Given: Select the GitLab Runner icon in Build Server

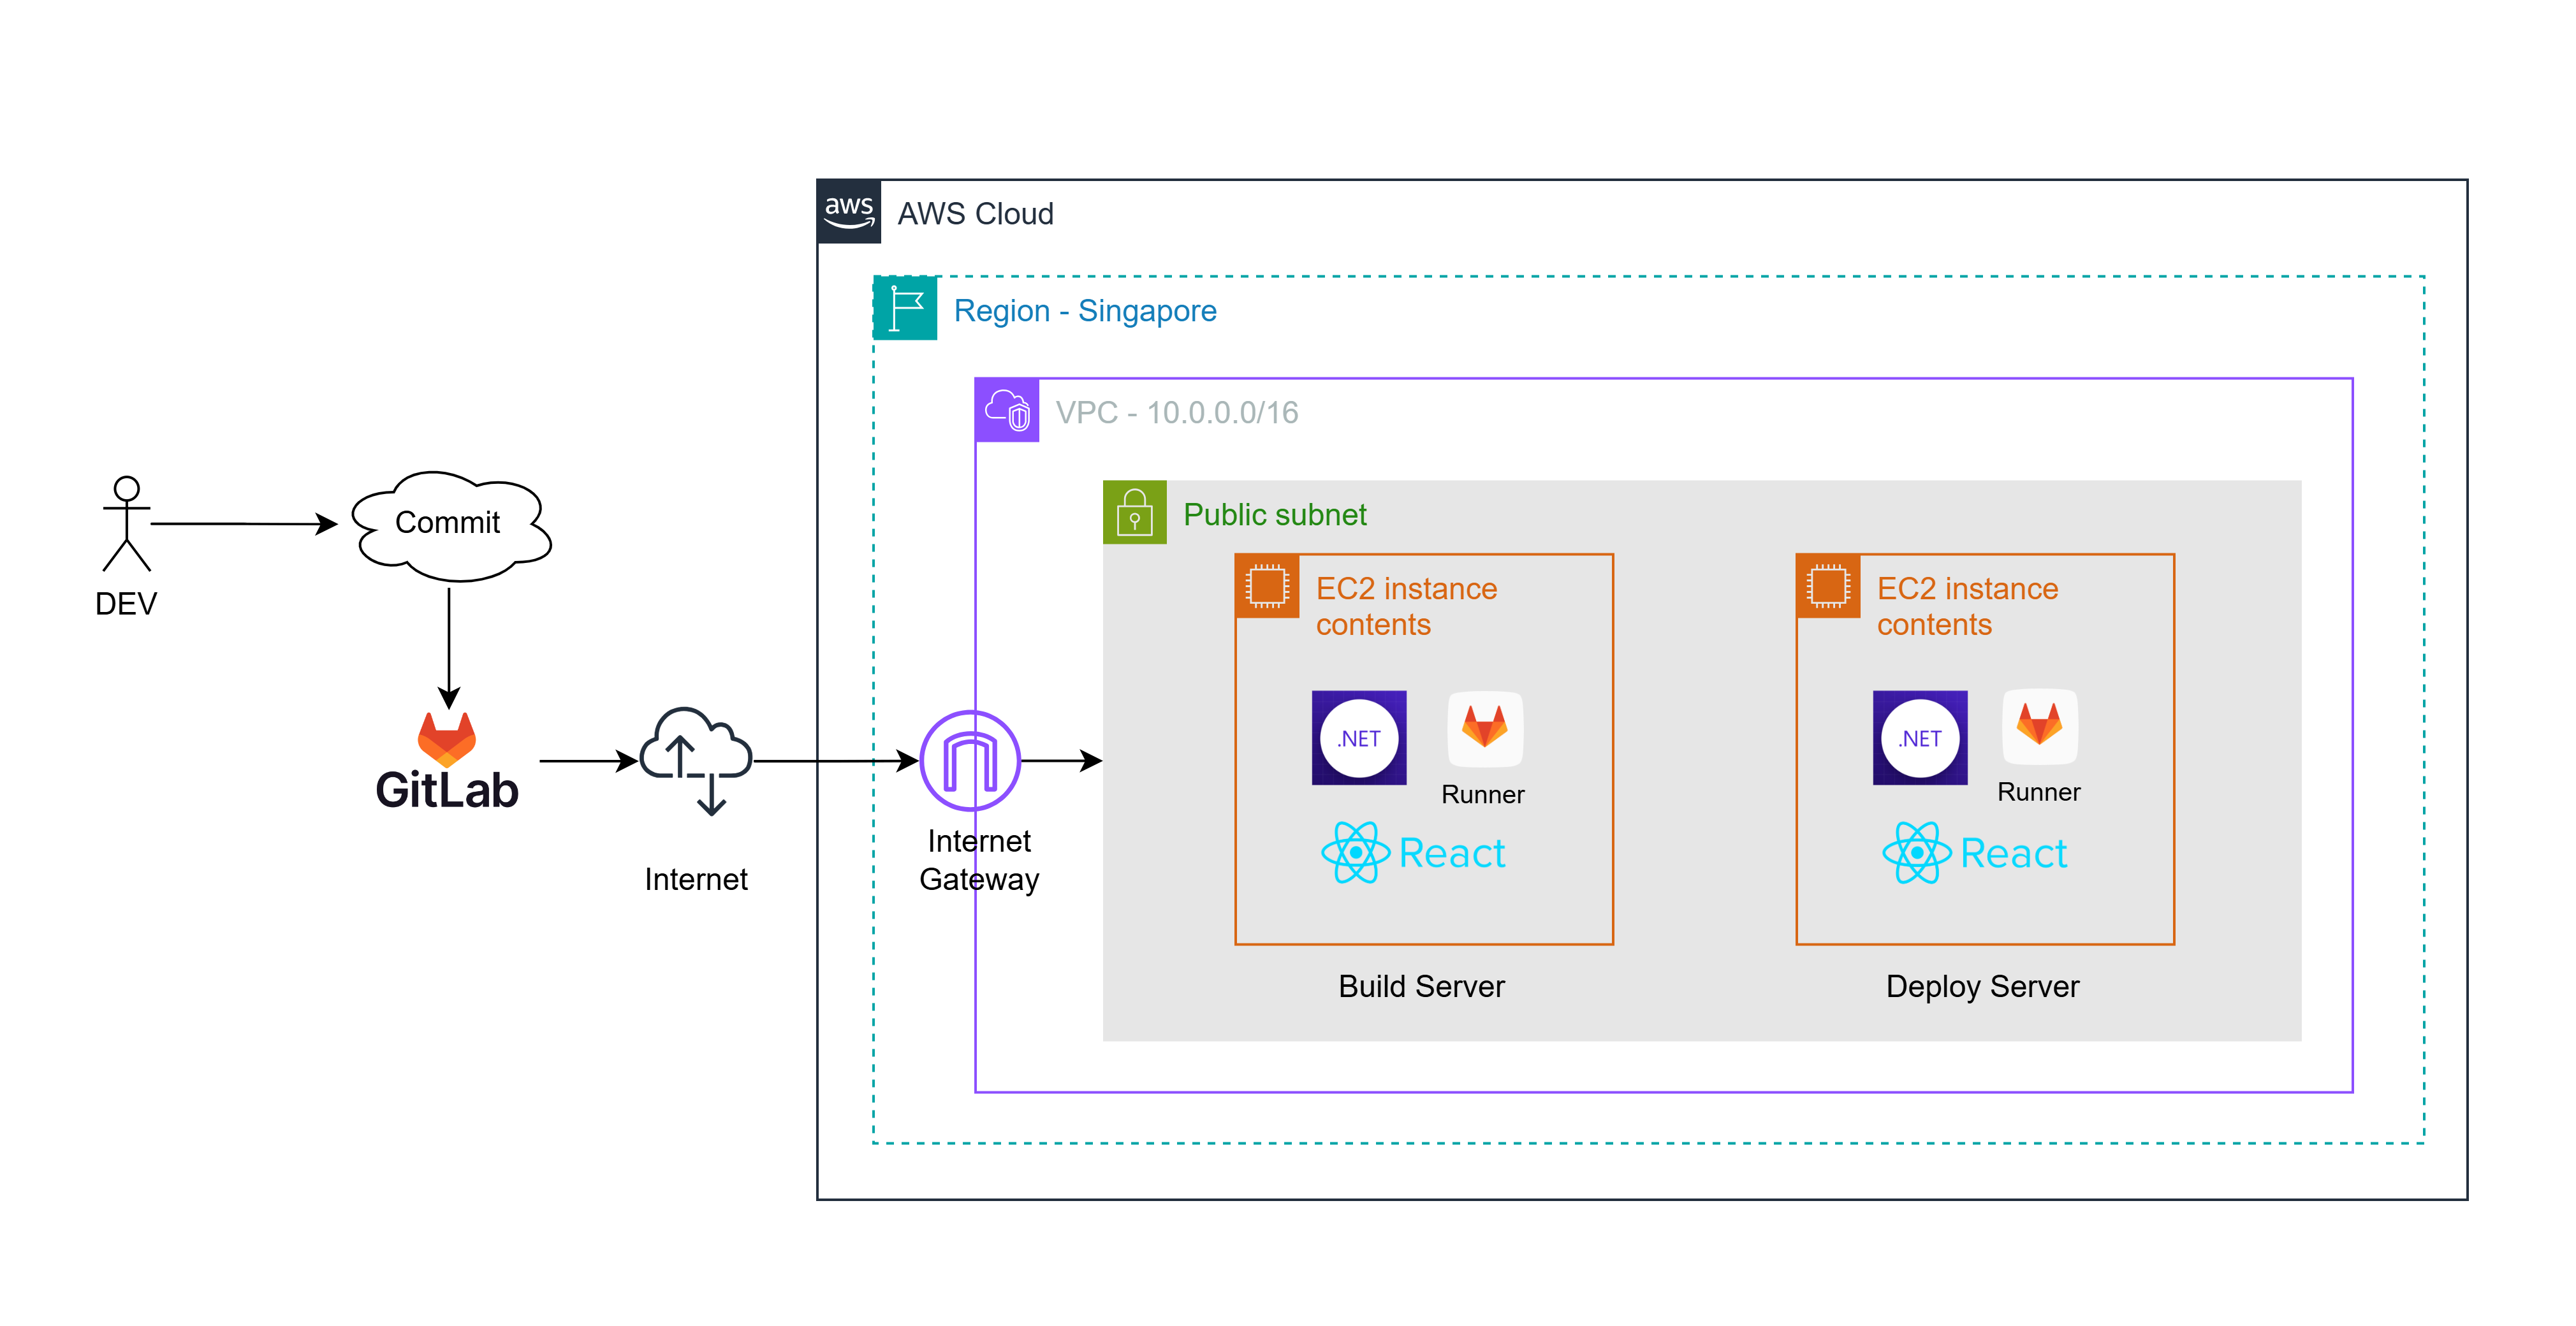Looking at the screenshot, I should tap(1485, 729).
